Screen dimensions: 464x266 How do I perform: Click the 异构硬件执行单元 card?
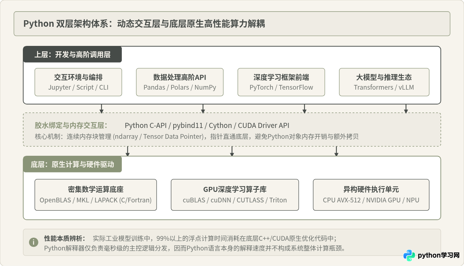click(371, 195)
